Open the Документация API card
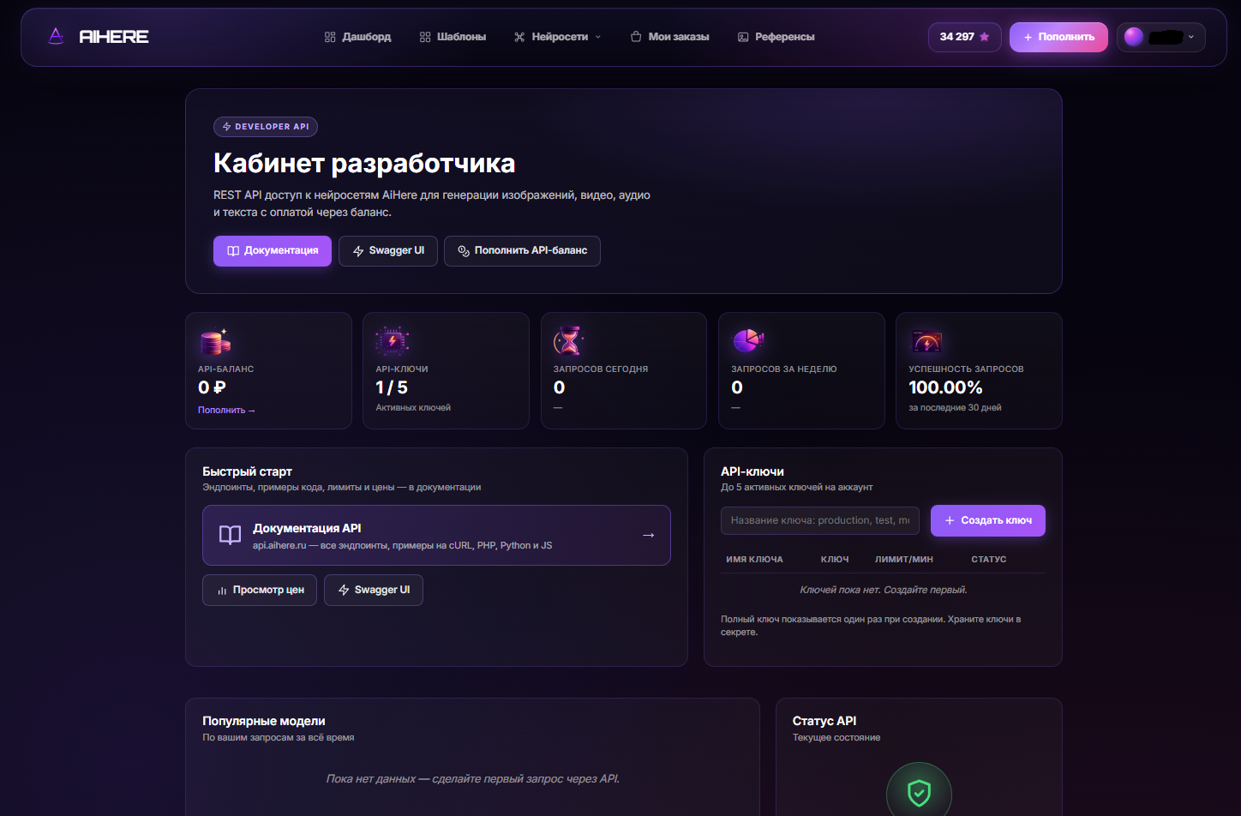 pos(436,536)
